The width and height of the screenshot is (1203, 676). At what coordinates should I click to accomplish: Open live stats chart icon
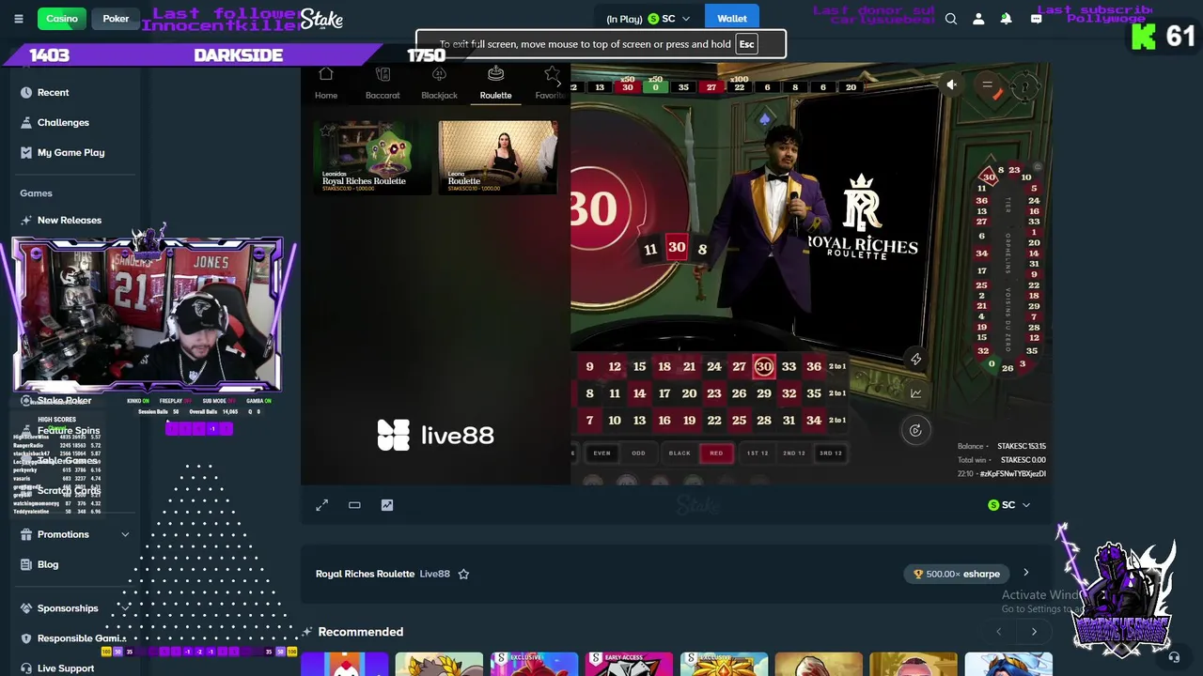coord(386,505)
